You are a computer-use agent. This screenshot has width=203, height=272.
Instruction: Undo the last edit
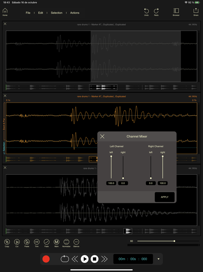click(146, 12)
